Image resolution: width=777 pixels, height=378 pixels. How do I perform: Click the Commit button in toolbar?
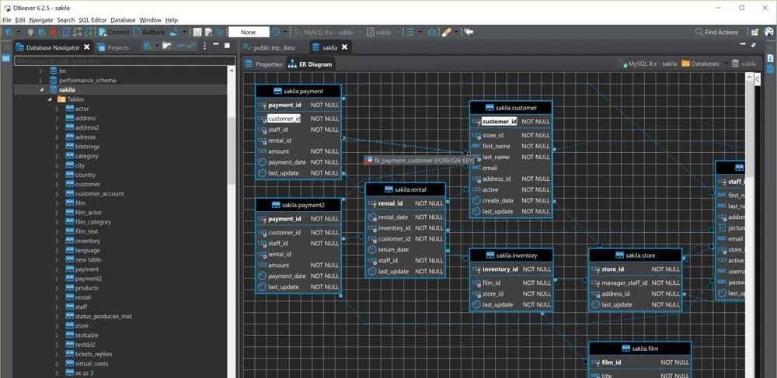click(114, 32)
